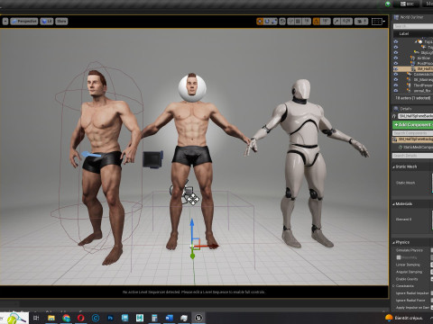Open viewport options arrow menu
433x324 pixels.
click(5, 22)
